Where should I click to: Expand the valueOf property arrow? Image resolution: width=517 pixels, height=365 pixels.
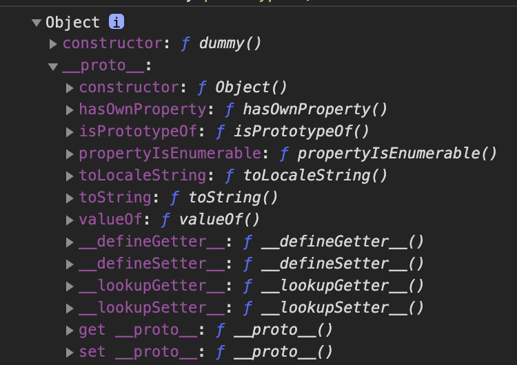70,220
